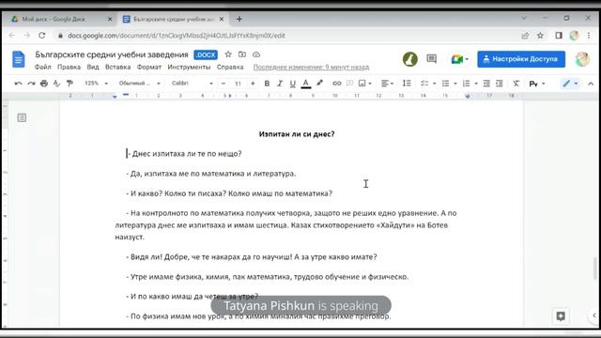Open the Формат menu
This screenshot has width=601, height=338.
pyautogui.click(x=149, y=67)
